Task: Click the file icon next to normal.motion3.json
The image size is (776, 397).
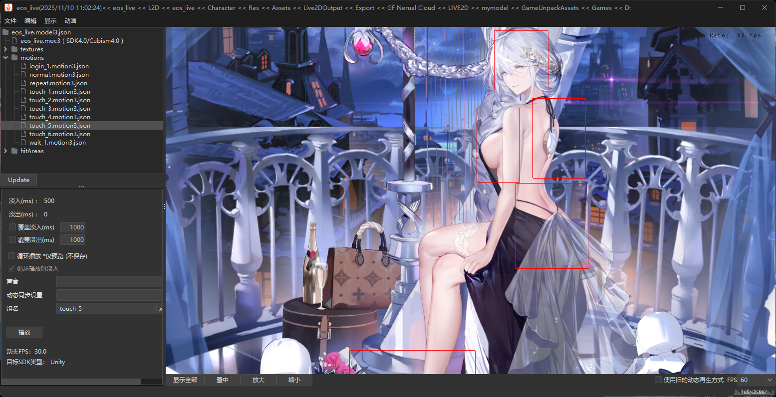Action: click(x=24, y=74)
